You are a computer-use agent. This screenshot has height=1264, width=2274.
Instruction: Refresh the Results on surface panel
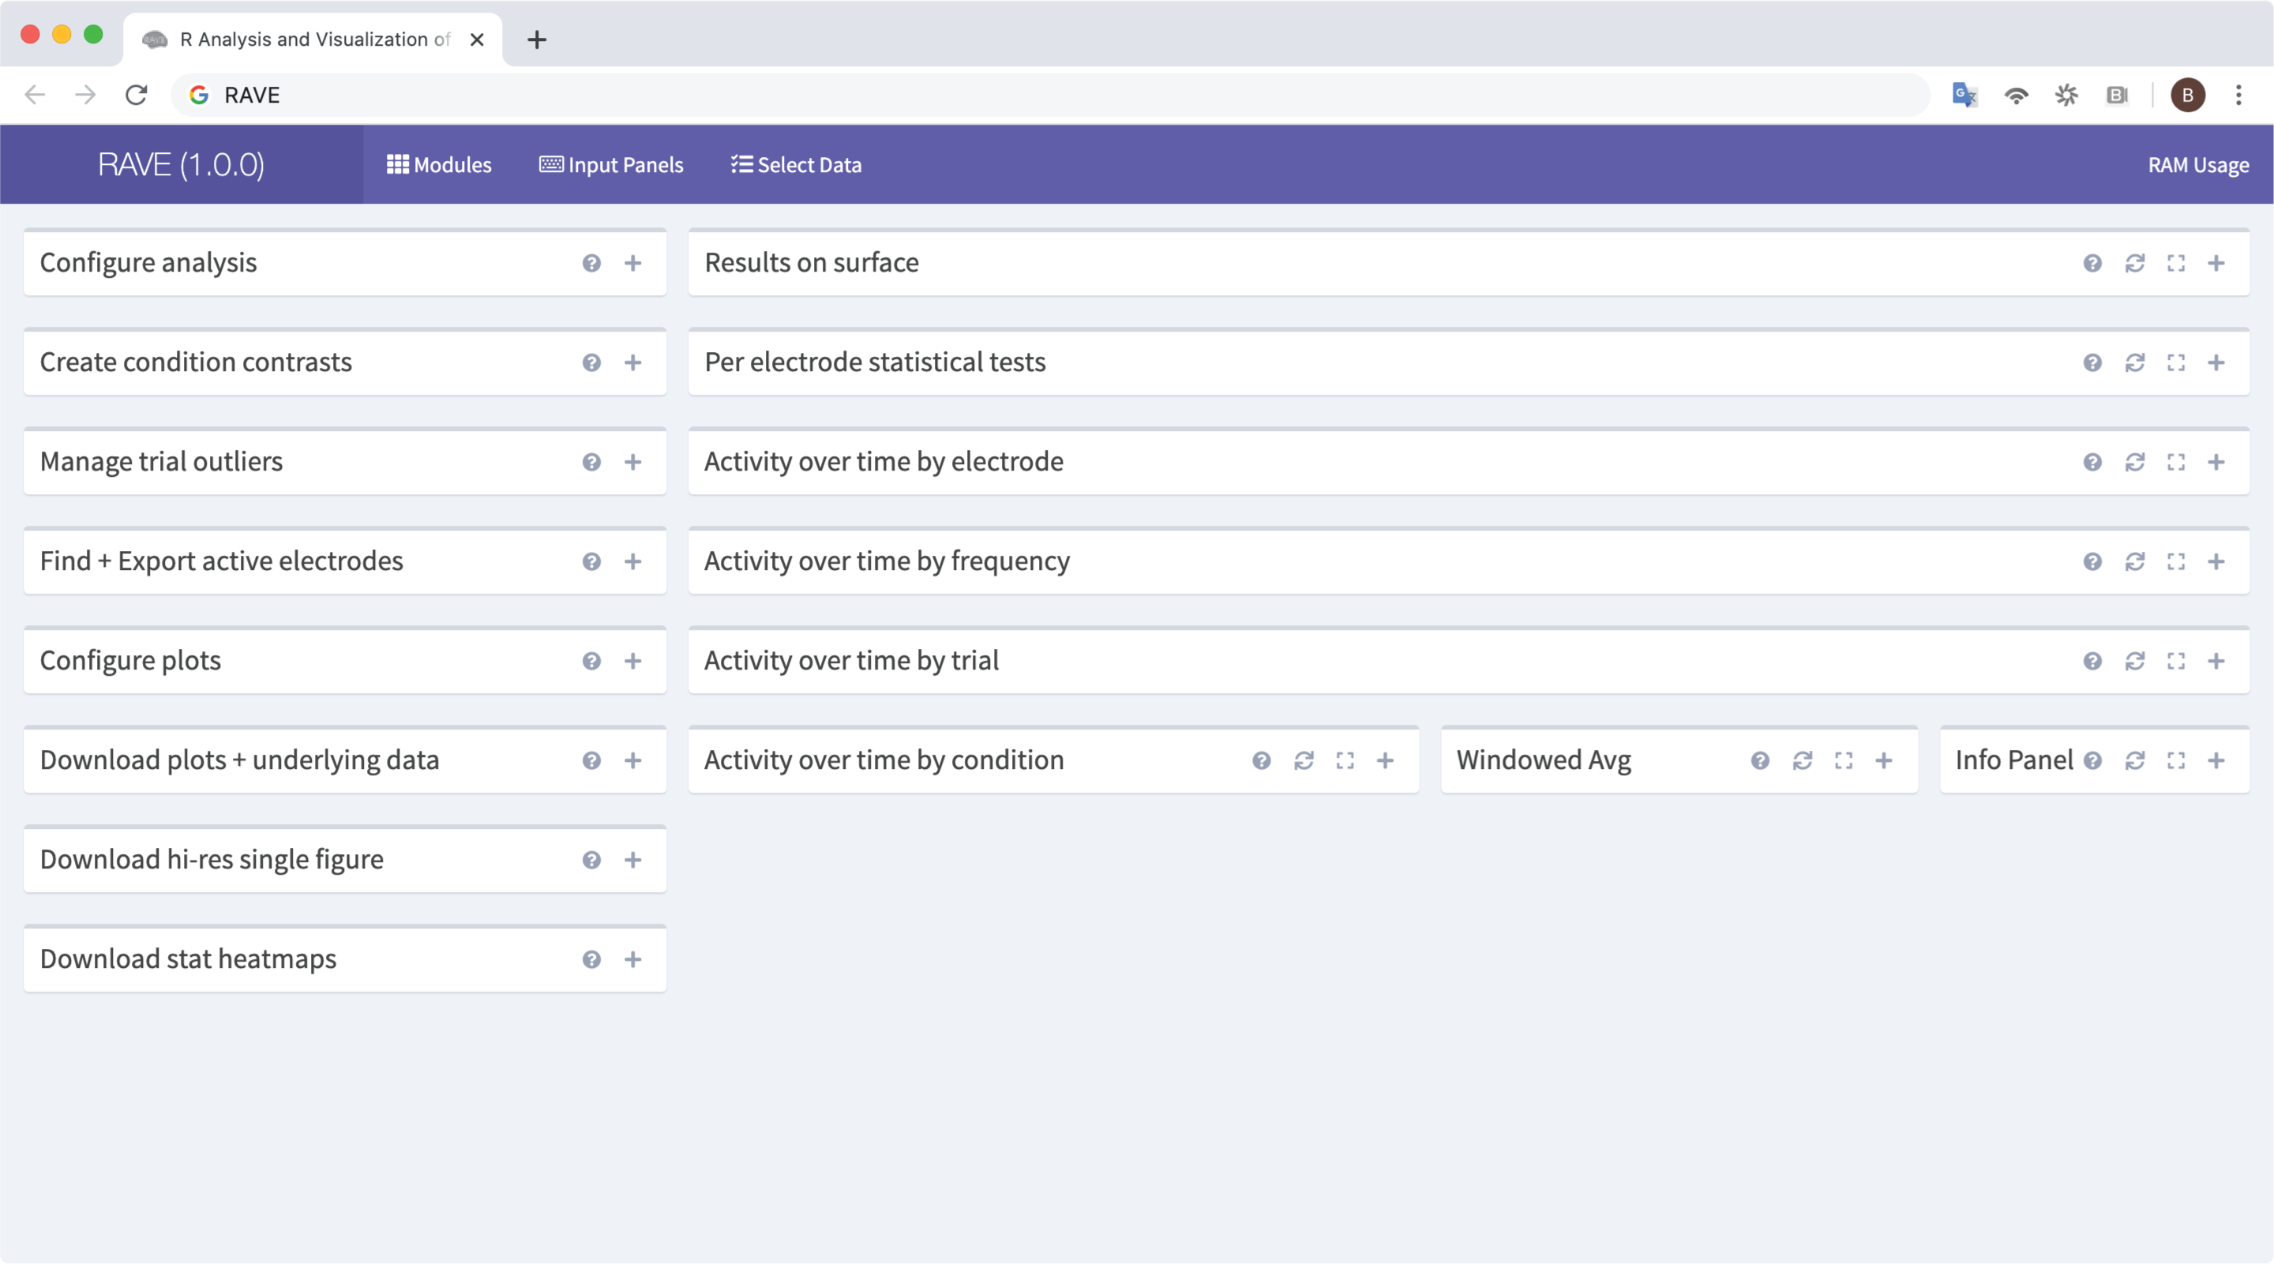pos(2134,263)
